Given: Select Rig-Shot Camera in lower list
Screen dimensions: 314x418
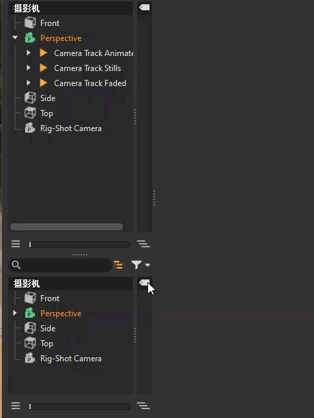Looking at the screenshot, I should pyautogui.click(x=70, y=359).
